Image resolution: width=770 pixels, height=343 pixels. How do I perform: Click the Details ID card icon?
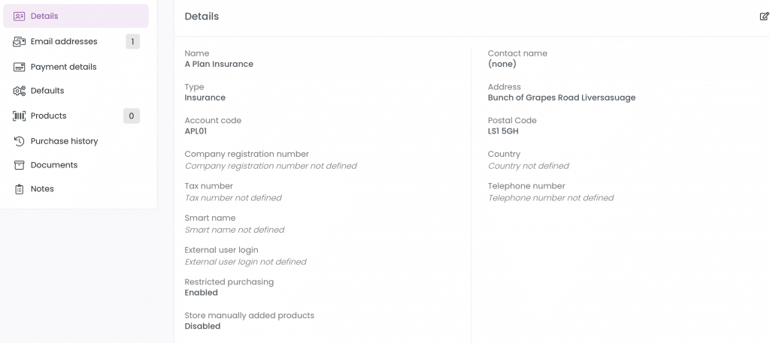(x=19, y=17)
